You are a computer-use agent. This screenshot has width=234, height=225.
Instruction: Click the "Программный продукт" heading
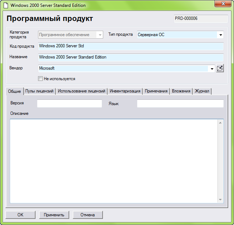50,19
